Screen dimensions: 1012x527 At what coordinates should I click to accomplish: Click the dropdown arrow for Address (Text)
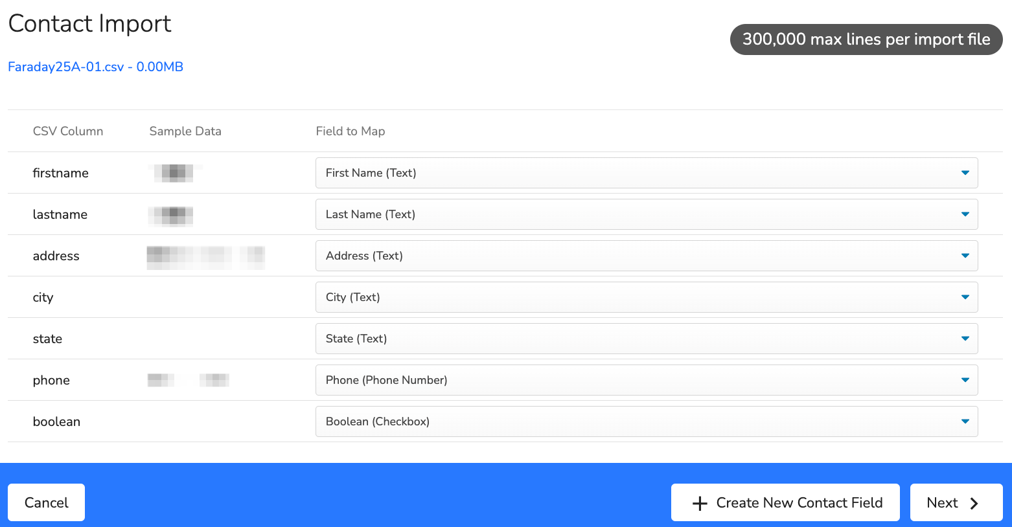(x=965, y=256)
